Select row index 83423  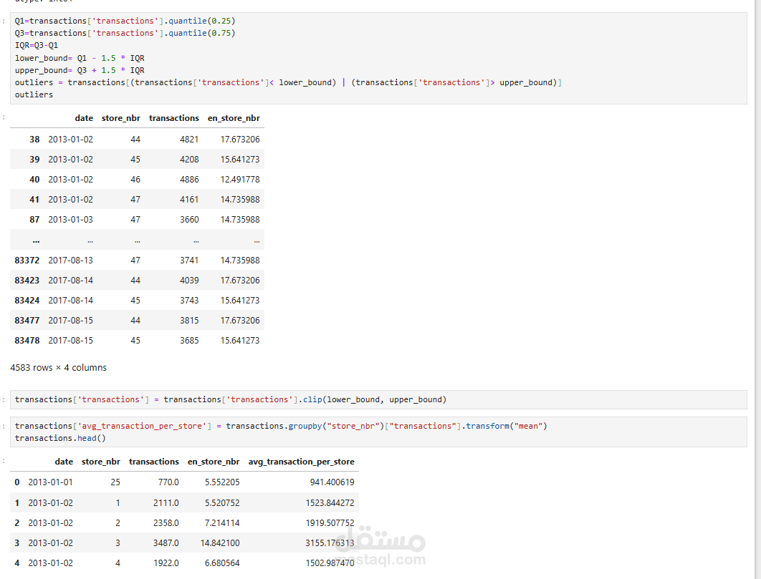27,281
